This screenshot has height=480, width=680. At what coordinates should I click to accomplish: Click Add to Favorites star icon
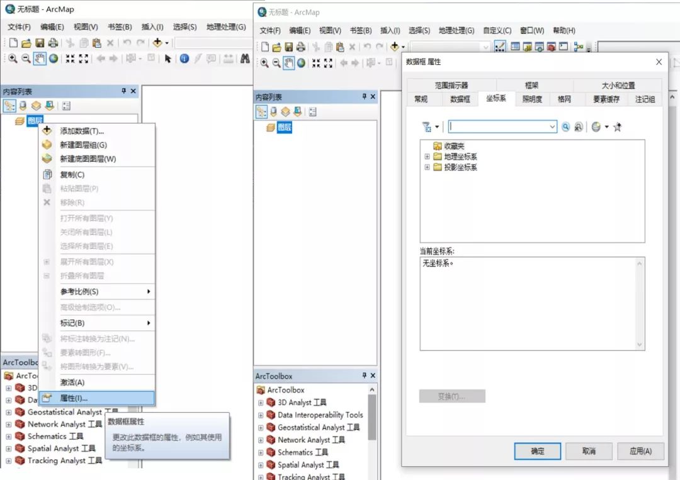click(x=618, y=126)
